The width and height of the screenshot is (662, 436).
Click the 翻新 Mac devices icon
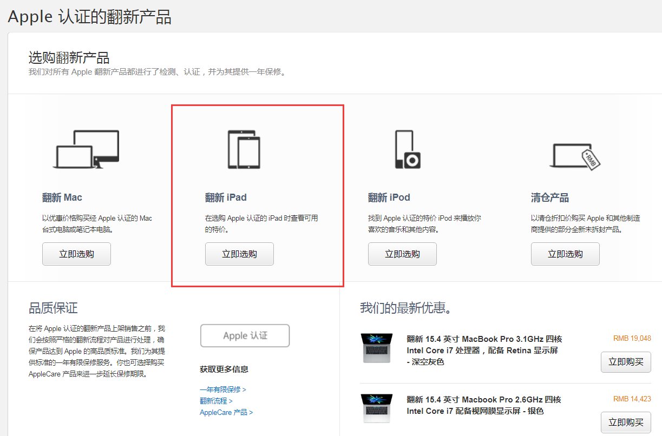87,149
